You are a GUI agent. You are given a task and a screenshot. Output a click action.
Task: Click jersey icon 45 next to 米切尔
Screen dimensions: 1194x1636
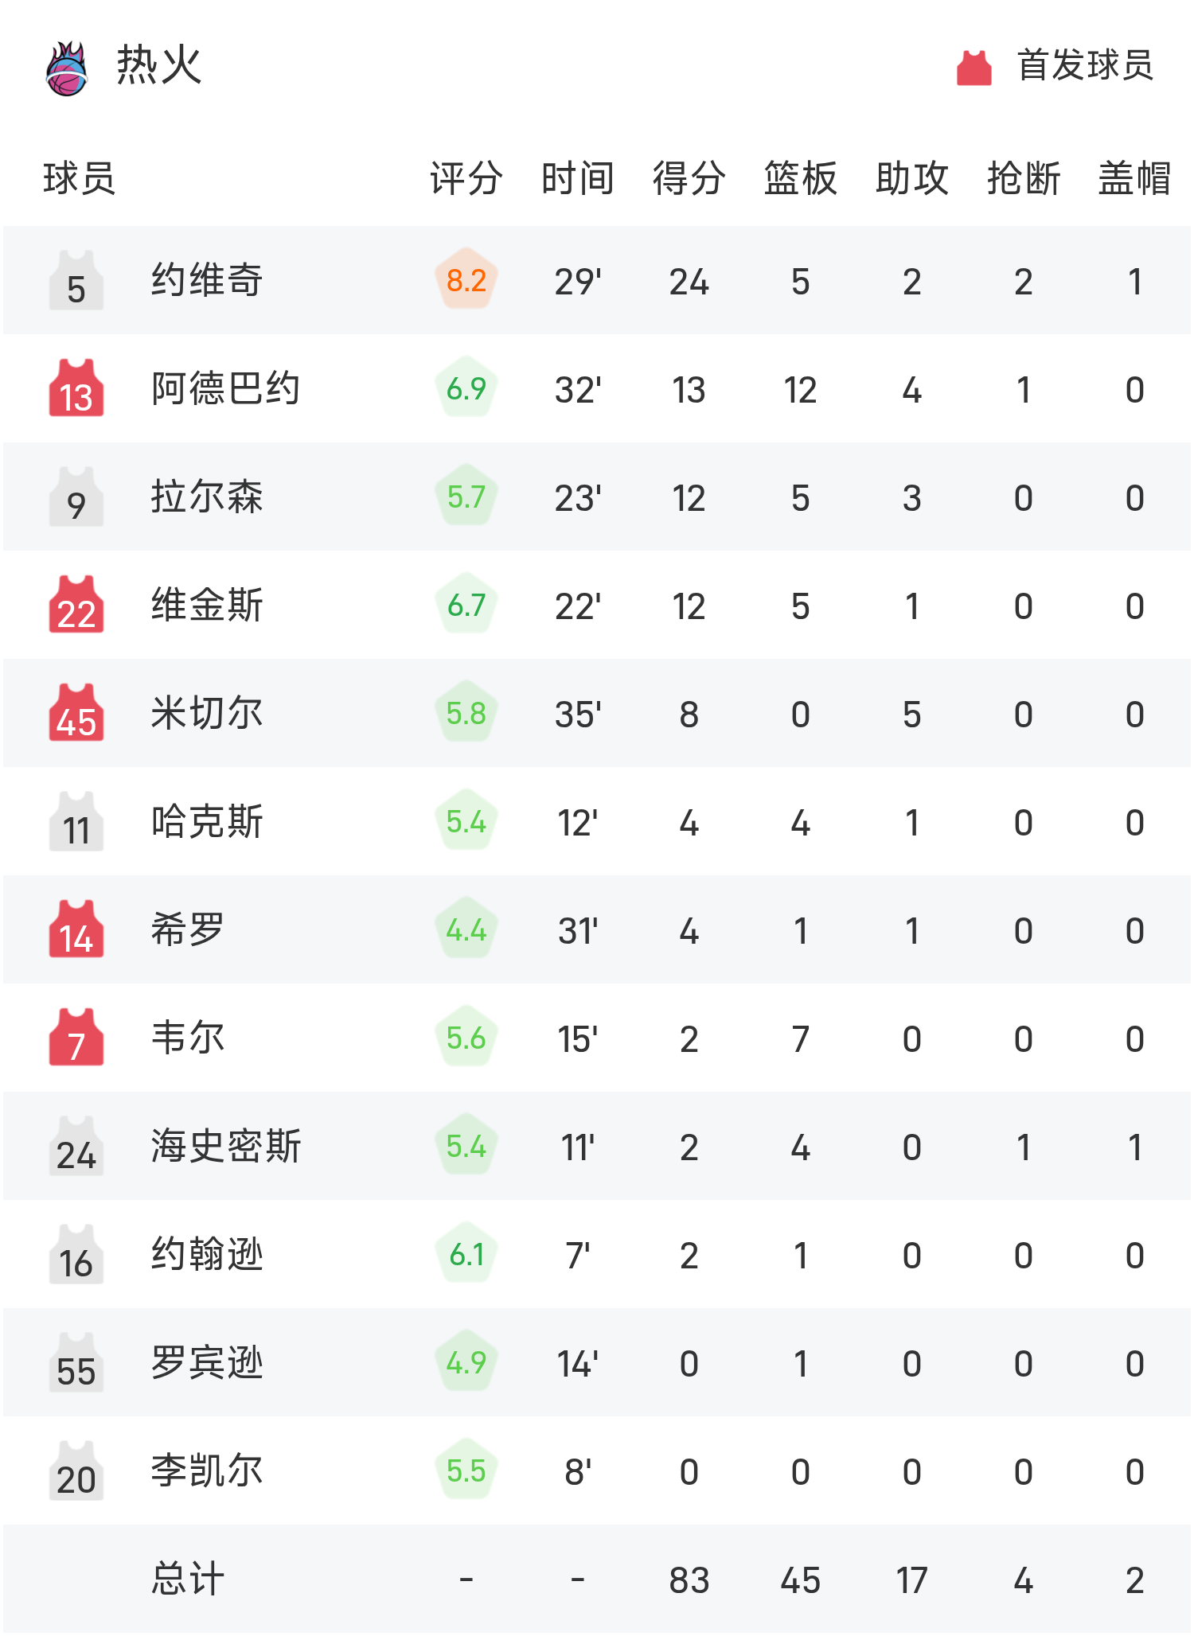click(x=76, y=713)
